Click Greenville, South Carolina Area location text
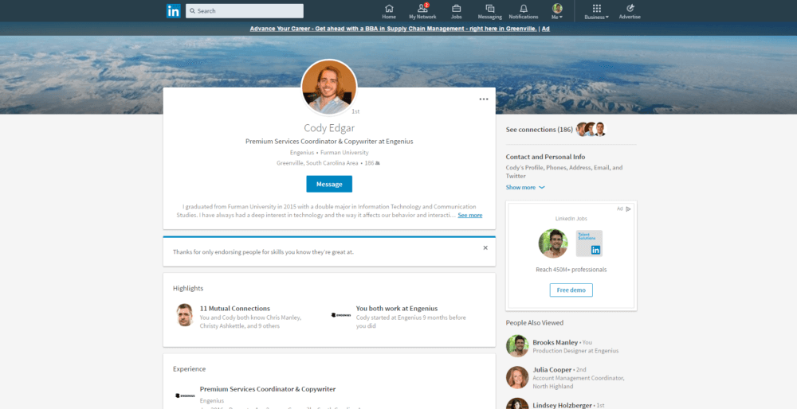 [317, 163]
